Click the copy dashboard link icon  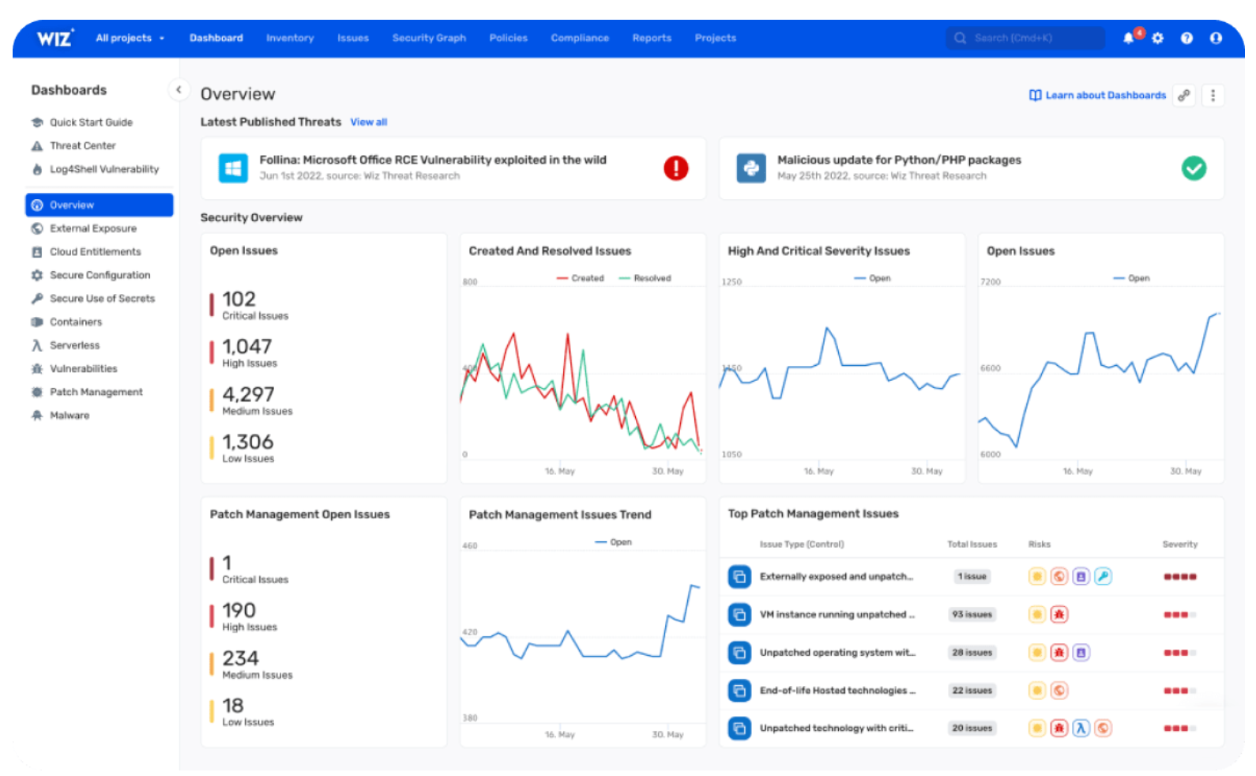pos(1183,96)
